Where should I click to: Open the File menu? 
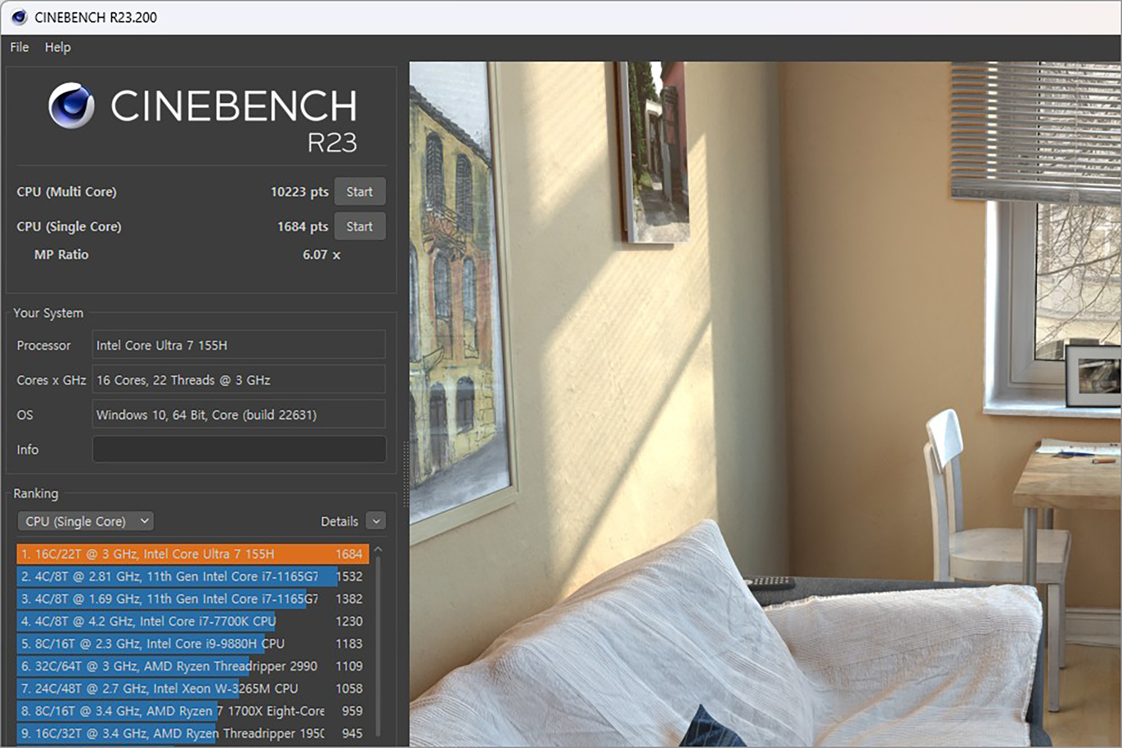pos(19,47)
